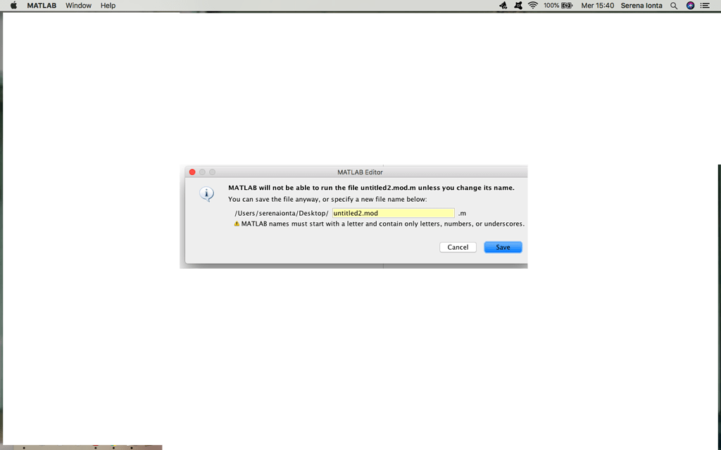Image resolution: width=721 pixels, height=450 pixels.
Task: Open the battery status menu
Action: [556, 6]
